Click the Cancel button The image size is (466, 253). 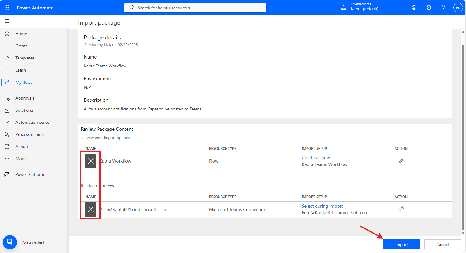tap(442, 245)
